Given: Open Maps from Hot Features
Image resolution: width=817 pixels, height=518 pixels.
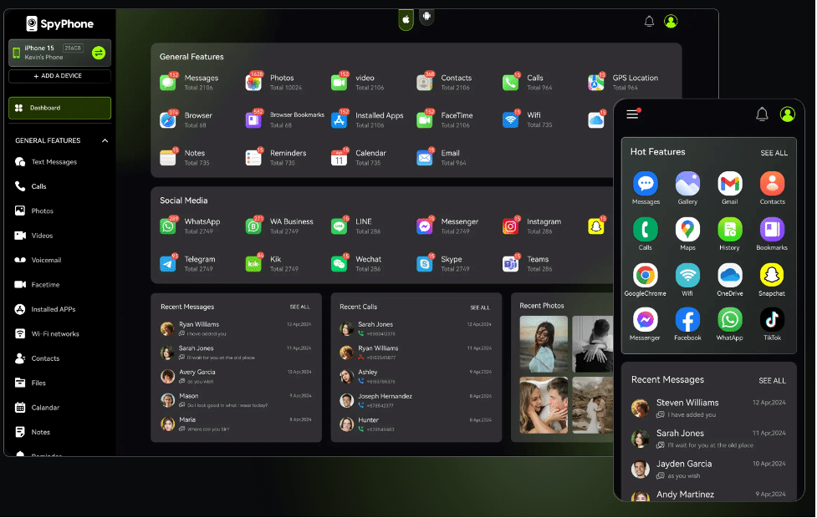Looking at the screenshot, I should (x=687, y=229).
